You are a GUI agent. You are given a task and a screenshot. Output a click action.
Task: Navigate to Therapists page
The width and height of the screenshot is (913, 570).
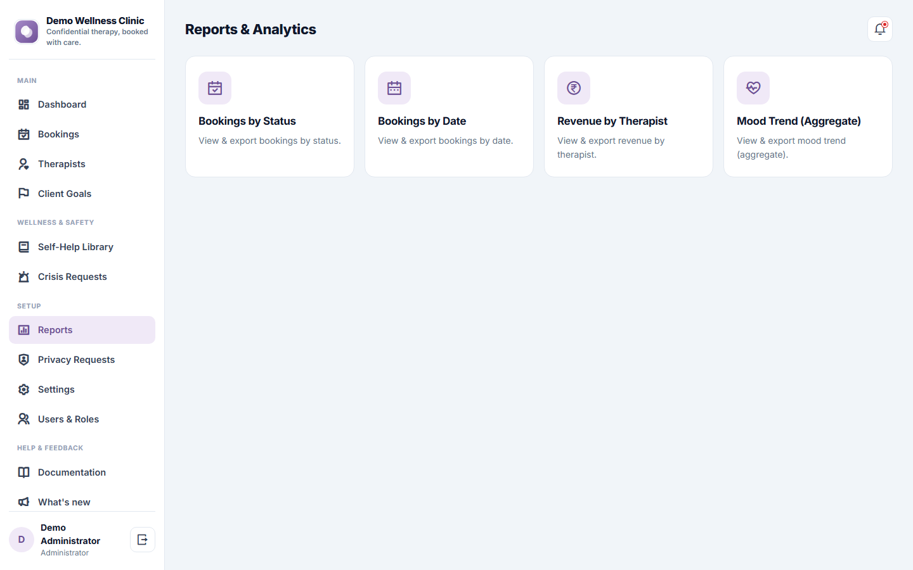tap(82, 164)
